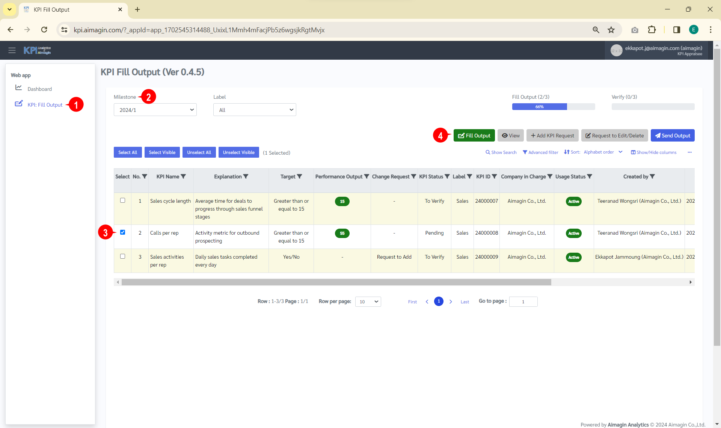721x428 pixels.
Task: Open the Milestone 2024/1 dropdown
Action: [x=155, y=110]
